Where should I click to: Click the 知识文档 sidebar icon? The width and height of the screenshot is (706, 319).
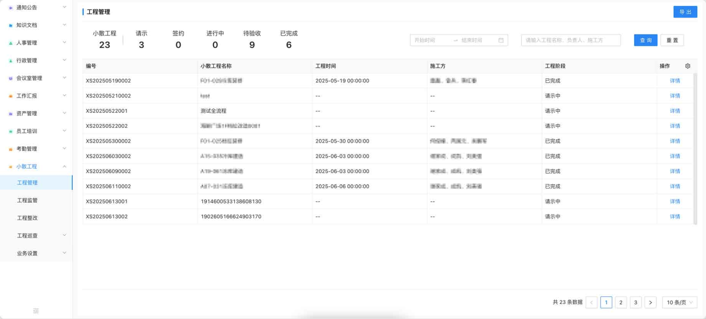click(x=11, y=26)
